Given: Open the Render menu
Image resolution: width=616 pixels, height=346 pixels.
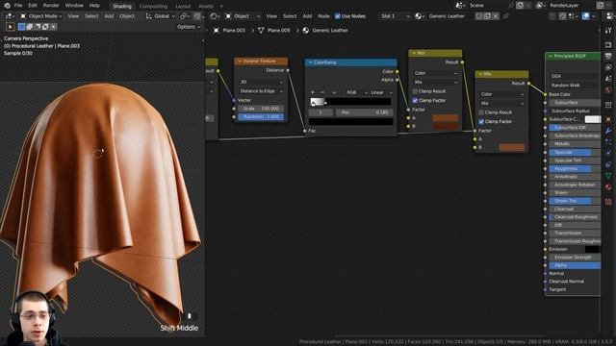Looking at the screenshot, I should coord(51,6).
